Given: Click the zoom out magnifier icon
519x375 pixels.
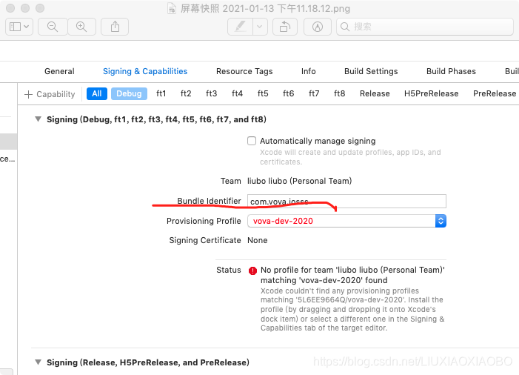Looking at the screenshot, I should pyautogui.click(x=53, y=27).
